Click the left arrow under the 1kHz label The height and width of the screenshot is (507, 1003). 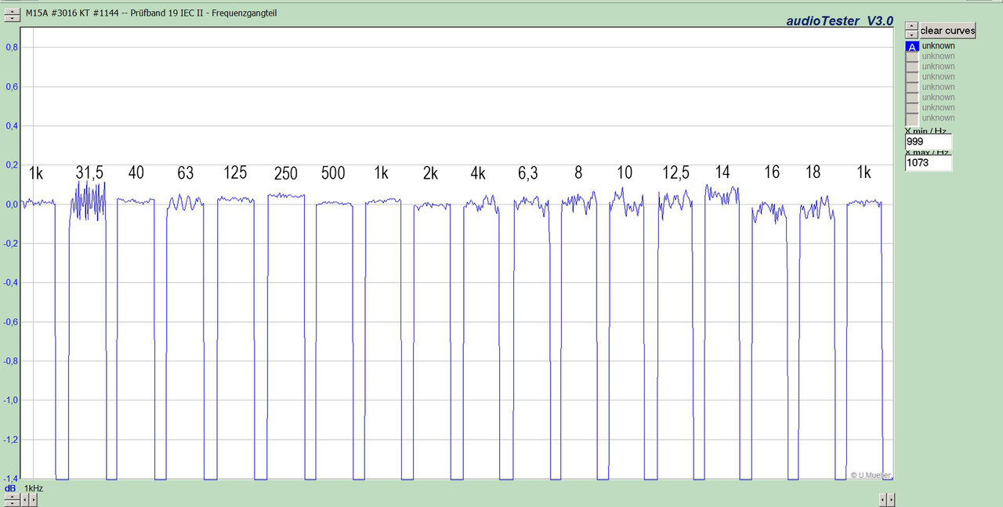[24, 500]
